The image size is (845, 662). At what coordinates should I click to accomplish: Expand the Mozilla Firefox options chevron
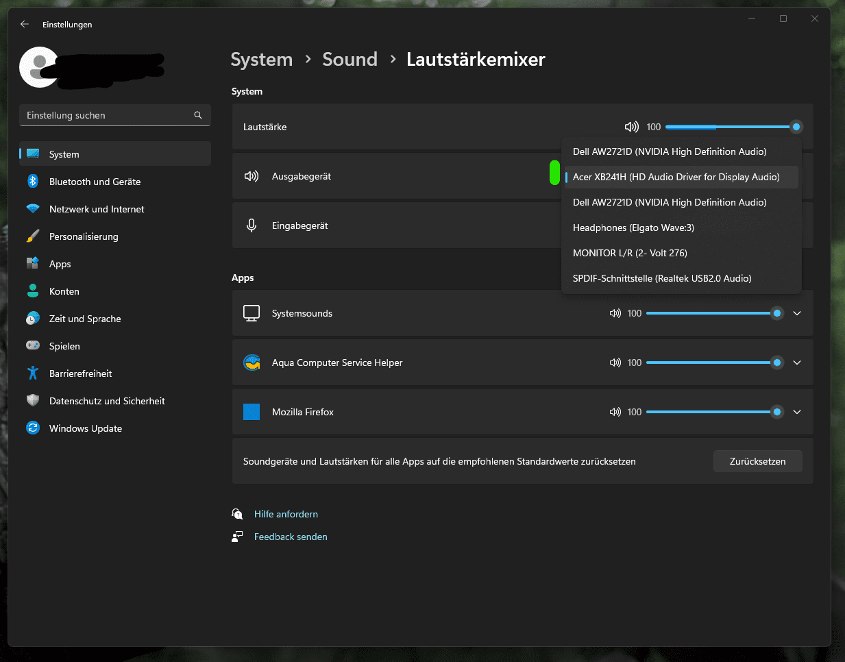coord(797,412)
